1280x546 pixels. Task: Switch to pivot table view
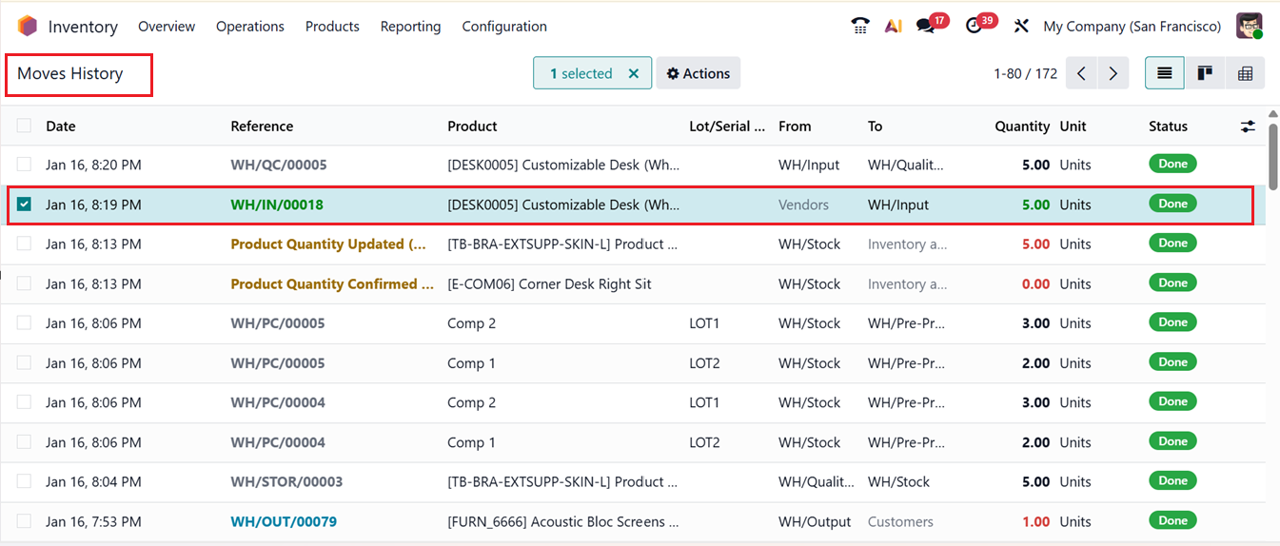[1245, 73]
